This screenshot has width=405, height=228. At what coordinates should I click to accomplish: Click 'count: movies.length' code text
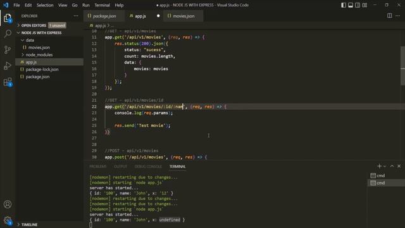point(150,56)
